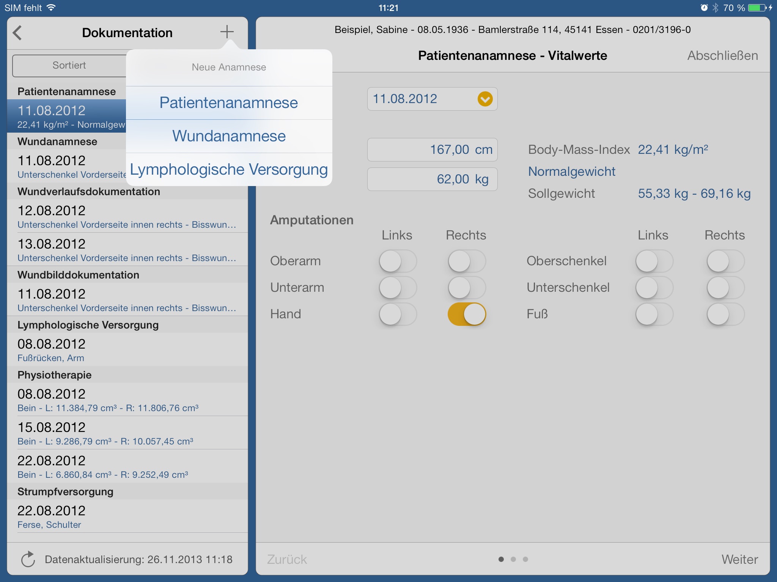Tap the alarm clock icon in status bar
777x582 pixels.
tap(704, 8)
